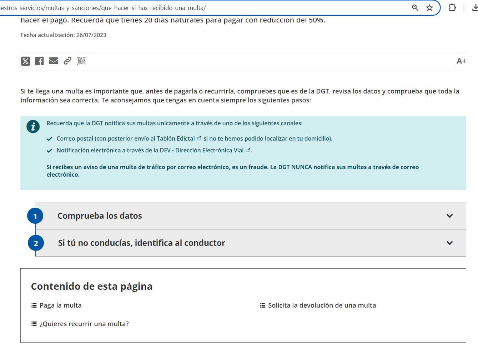This screenshot has height=344, width=478.
Task: Increase text size with A+ button
Action: point(461,61)
